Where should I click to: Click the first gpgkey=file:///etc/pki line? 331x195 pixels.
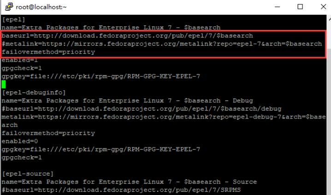pos(100,76)
